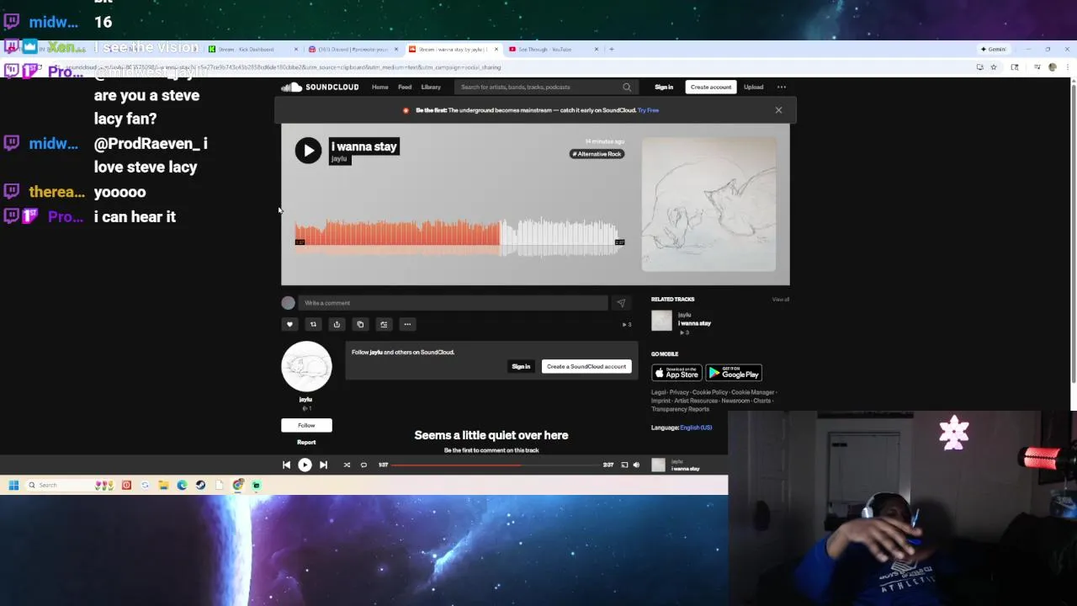Like the track with the heart icon
The image size is (1077, 606).
[289, 324]
